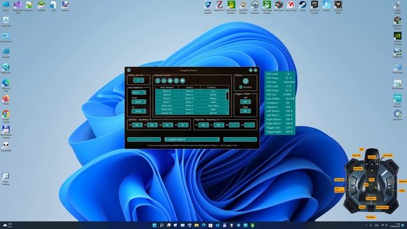Image resolution: width=407 pixels, height=229 pixels.
Task: Click the Right Stick Y1 sensitivity box
Action: (x=219, y=125)
